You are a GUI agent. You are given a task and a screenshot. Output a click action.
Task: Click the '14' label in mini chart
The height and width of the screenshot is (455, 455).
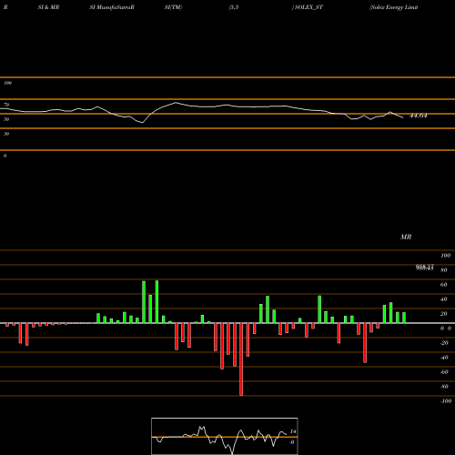[x=293, y=431]
